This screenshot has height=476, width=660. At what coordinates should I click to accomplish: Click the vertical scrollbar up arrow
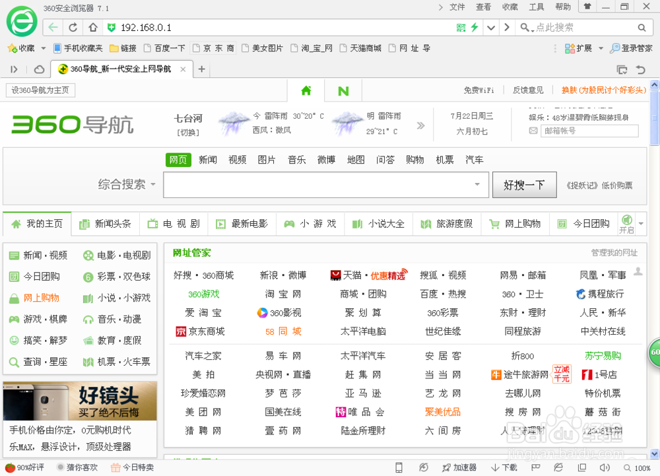(x=655, y=85)
